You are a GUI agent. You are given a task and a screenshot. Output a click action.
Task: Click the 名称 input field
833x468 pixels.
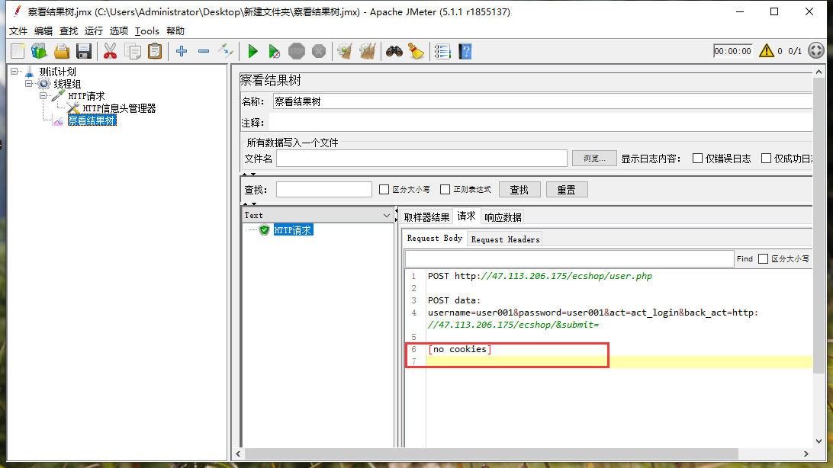[542, 101]
